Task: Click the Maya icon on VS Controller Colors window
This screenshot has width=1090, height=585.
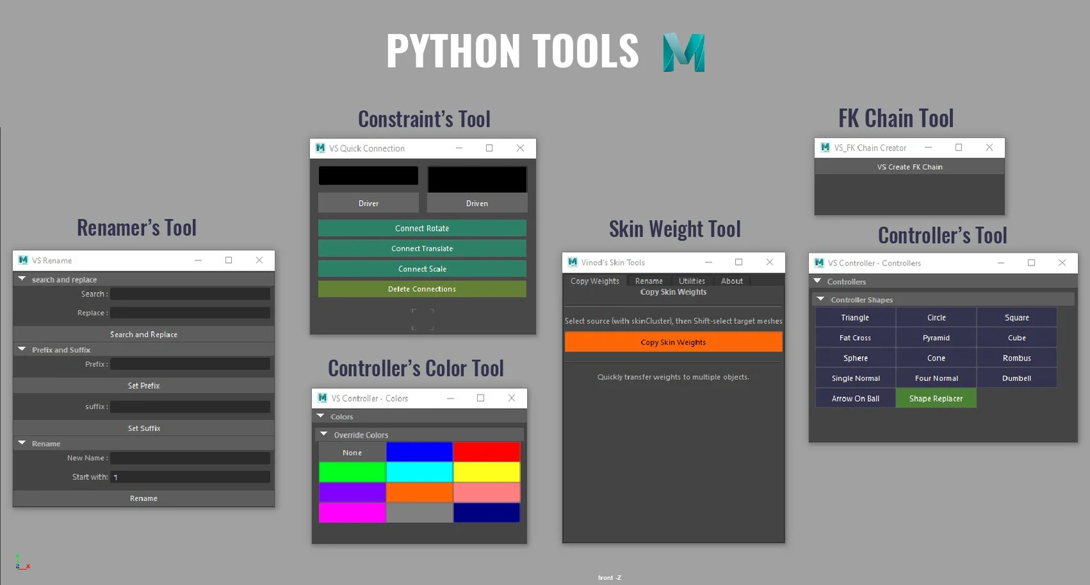Action: (321, 398)
